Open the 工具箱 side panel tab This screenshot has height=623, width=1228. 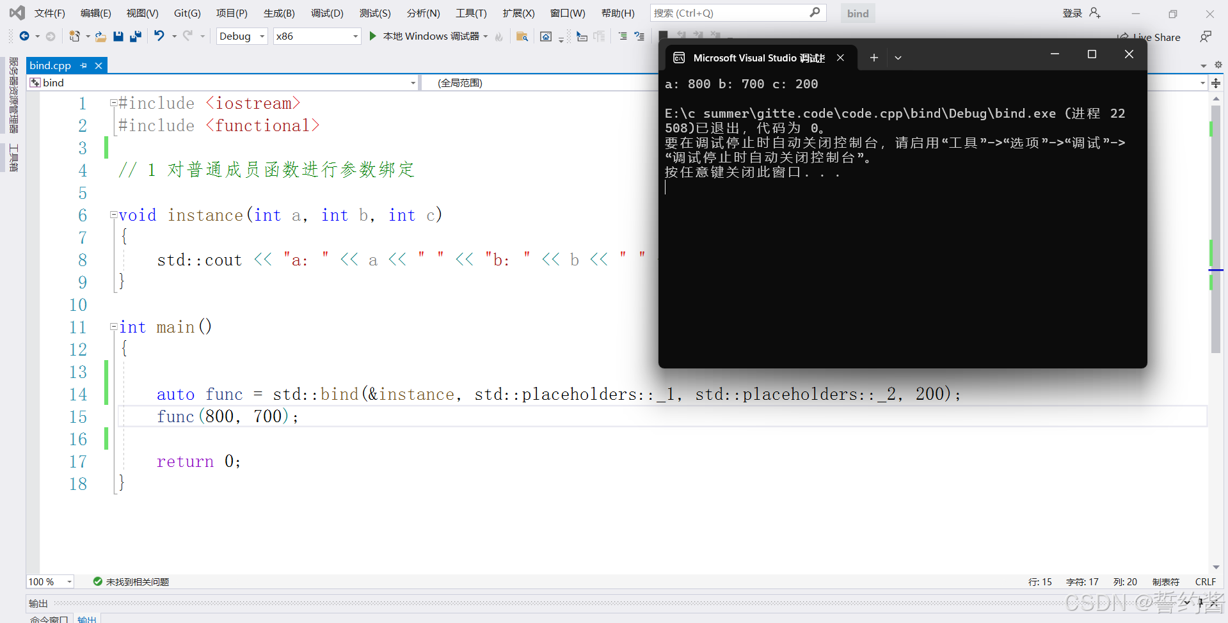click(x=13, y=157)
